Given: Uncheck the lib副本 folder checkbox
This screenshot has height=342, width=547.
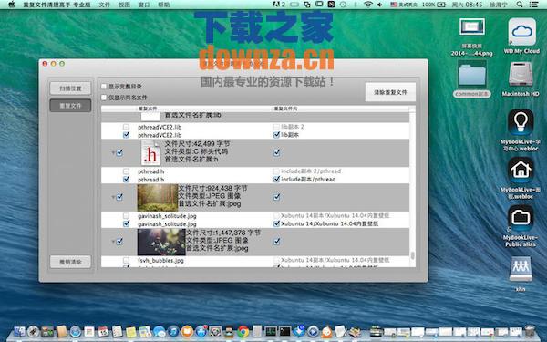Looking at the screenshot, I should pos(276,135).
